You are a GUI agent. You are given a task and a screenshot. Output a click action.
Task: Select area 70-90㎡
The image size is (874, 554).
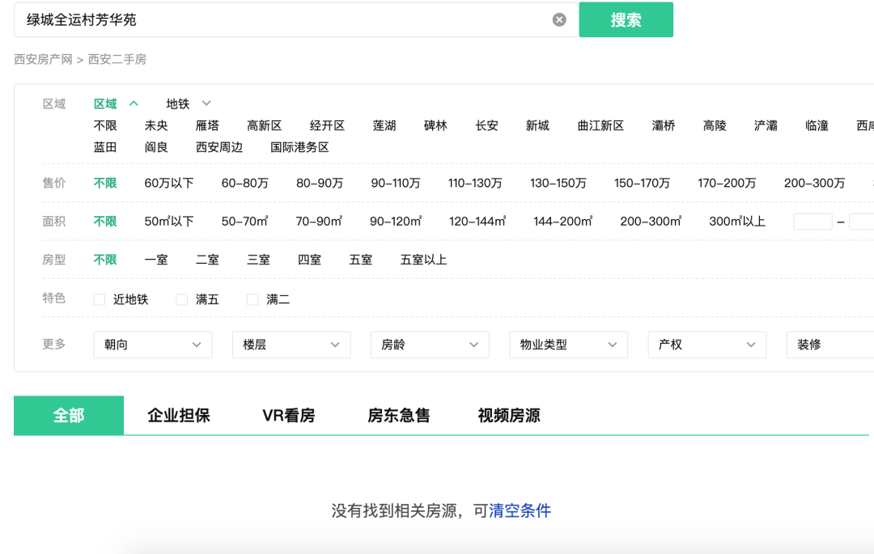point(319,222)
